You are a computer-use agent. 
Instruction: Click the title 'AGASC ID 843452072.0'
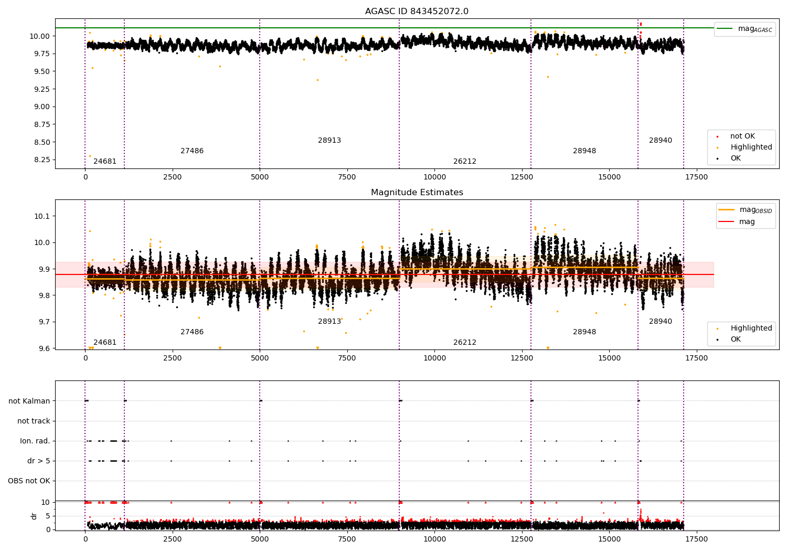[x=417, y=12]
